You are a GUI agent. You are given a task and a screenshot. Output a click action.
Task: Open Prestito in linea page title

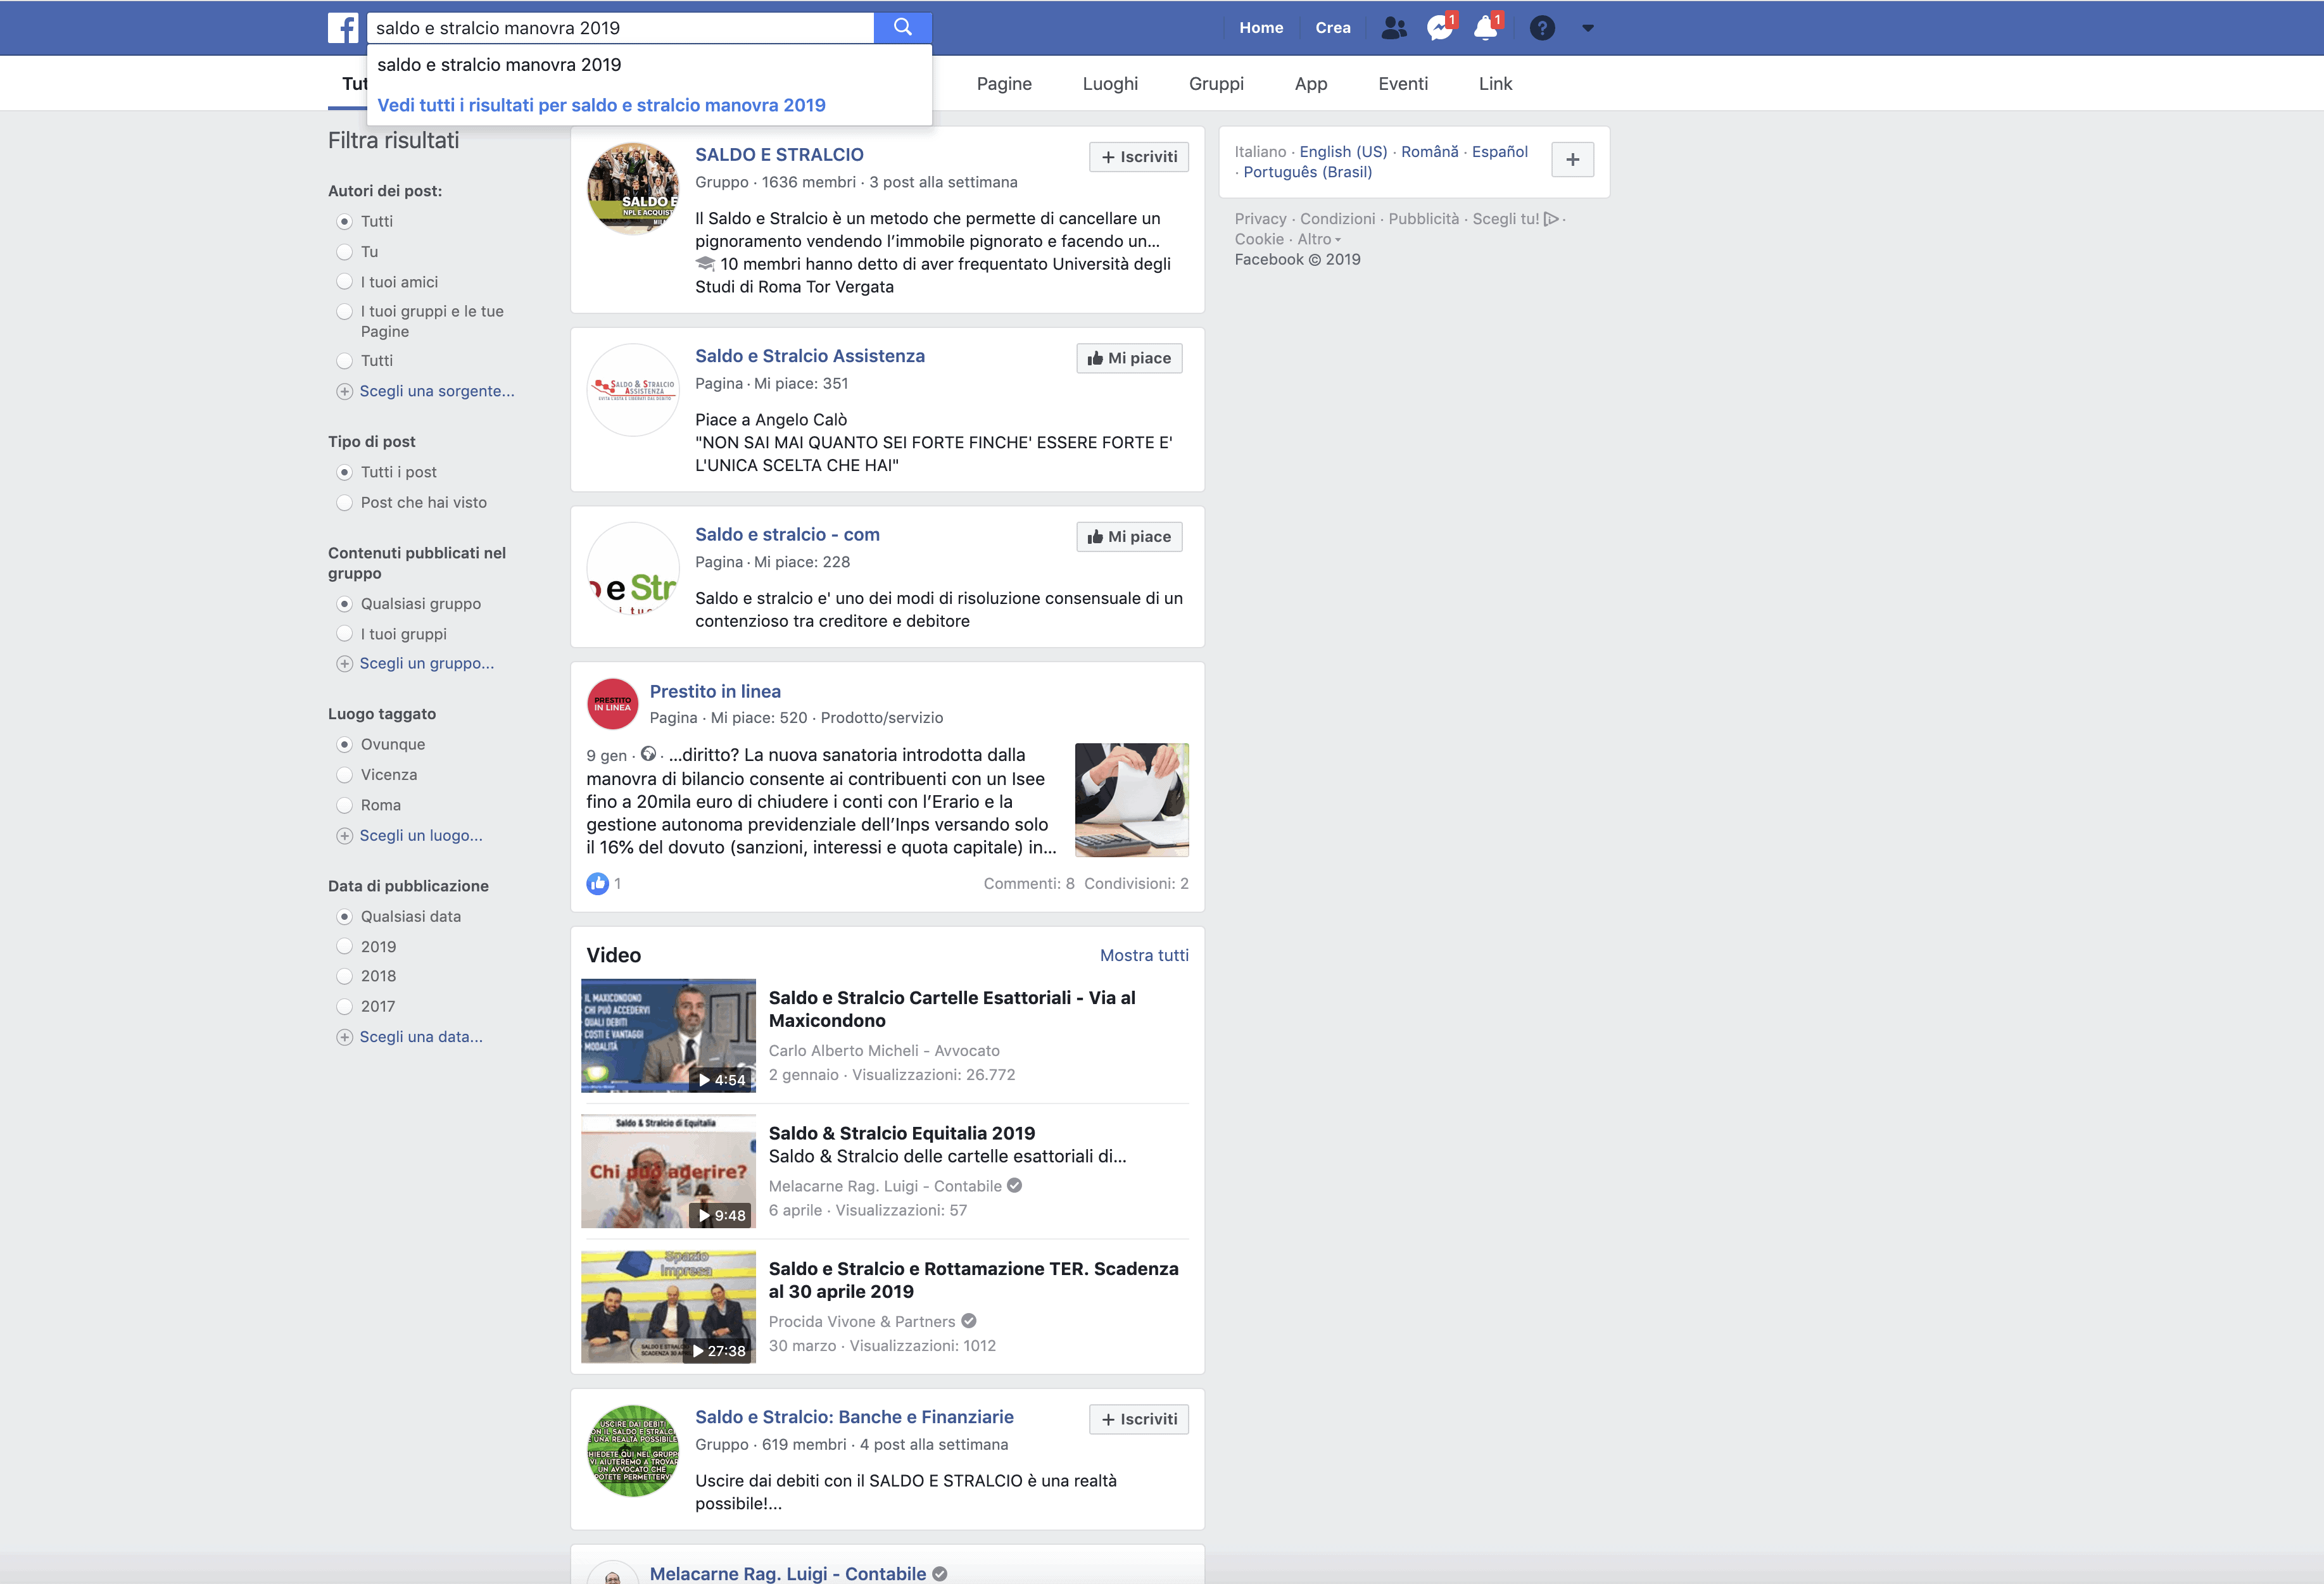715,692
